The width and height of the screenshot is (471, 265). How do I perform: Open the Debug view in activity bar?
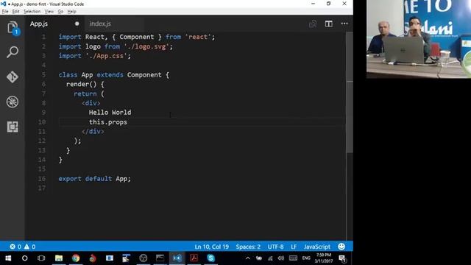(13, 102)
